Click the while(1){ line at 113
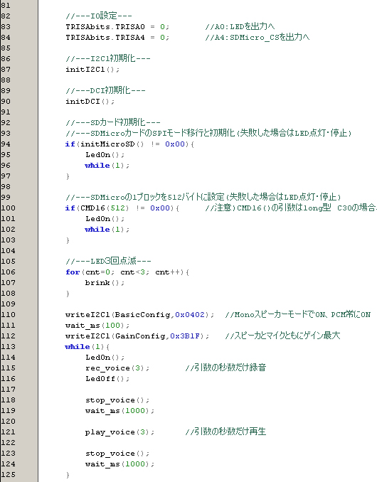 click(x=87, y=347)
